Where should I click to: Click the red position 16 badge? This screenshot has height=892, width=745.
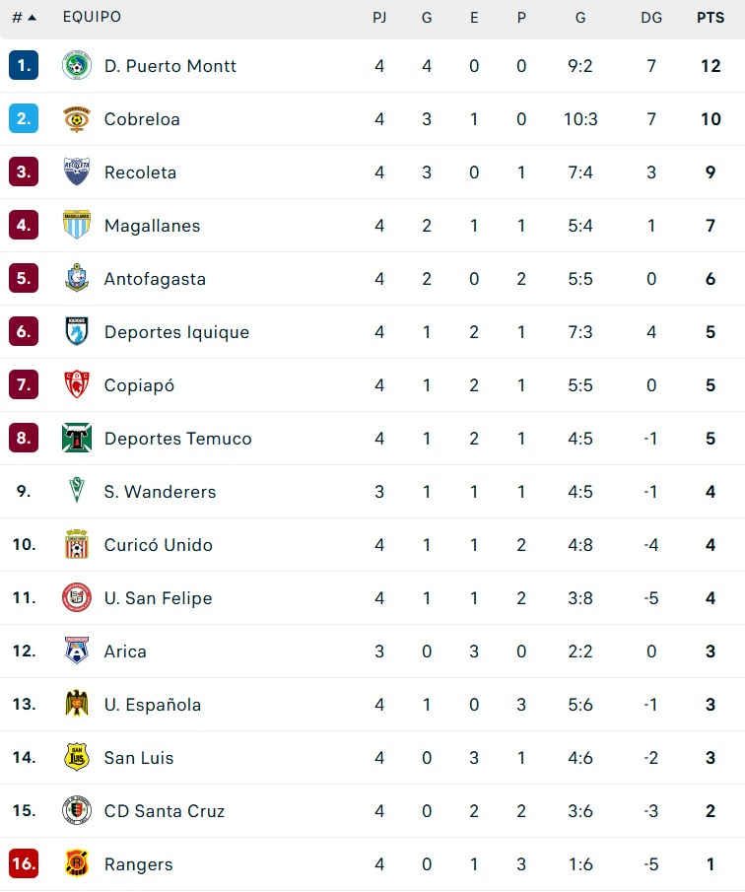tap(24, 864)
